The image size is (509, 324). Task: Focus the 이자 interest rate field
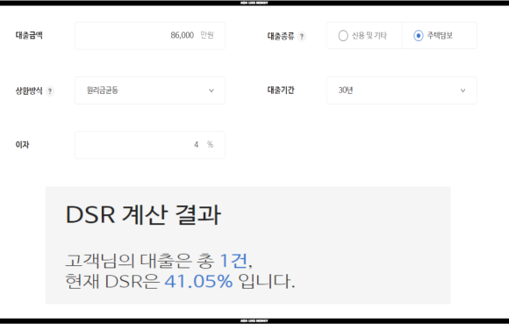[150, 145]
